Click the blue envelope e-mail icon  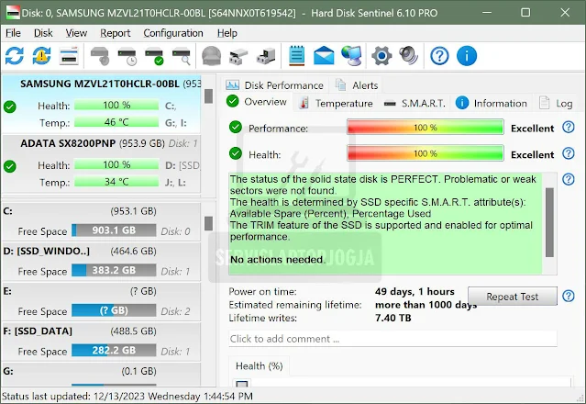tap(324, 56)
